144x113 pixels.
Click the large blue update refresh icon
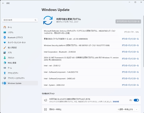pyautogui.click(x=48, y=20)
